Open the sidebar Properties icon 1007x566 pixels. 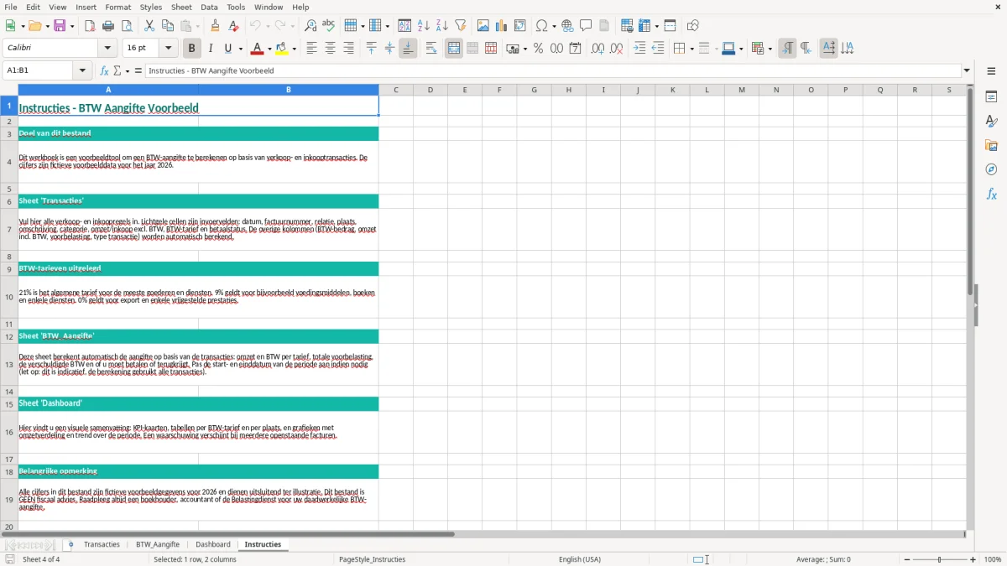pyautogui.click(x=991, y=96)
